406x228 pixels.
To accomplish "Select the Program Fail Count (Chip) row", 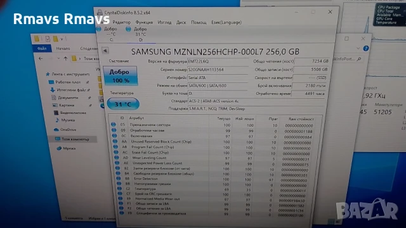I will pos(213,147).
